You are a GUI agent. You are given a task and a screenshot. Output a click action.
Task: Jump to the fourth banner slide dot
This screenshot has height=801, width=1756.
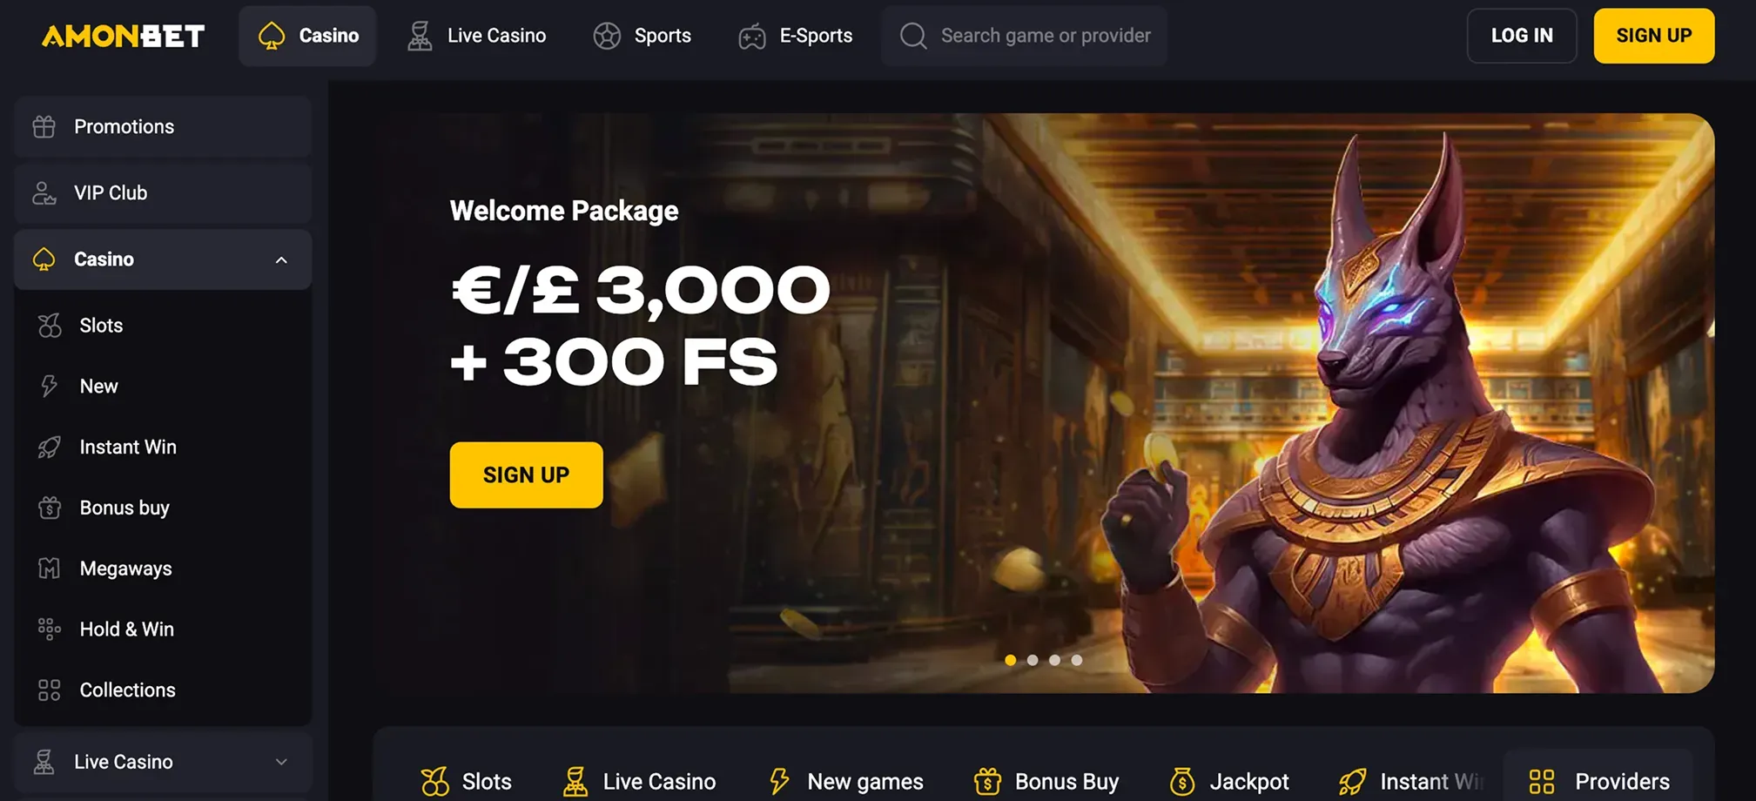[x=1077, y=660]
